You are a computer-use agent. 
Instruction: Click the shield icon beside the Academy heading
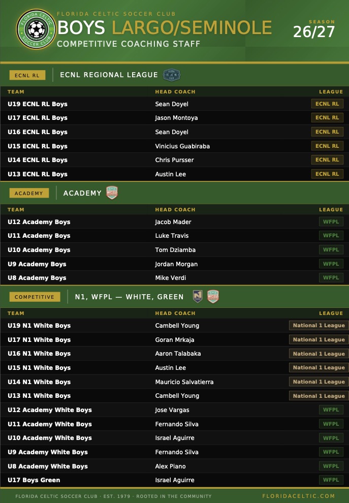(112, 193)
